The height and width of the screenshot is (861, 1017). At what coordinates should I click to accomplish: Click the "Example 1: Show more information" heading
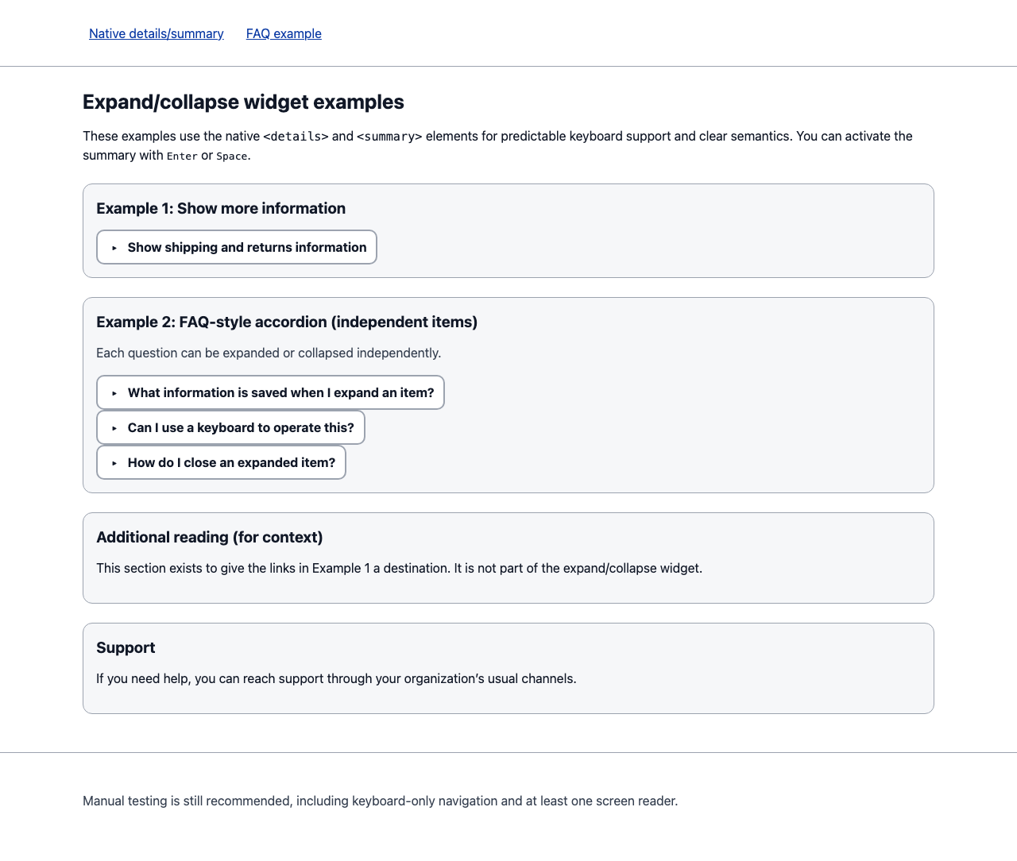(x=221, y=209)
